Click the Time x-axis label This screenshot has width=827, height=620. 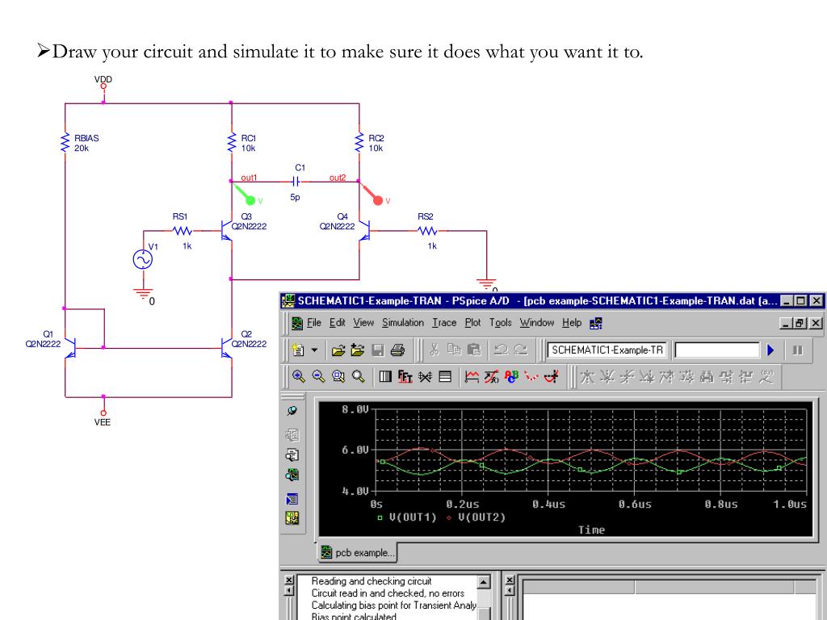(591, 530)
